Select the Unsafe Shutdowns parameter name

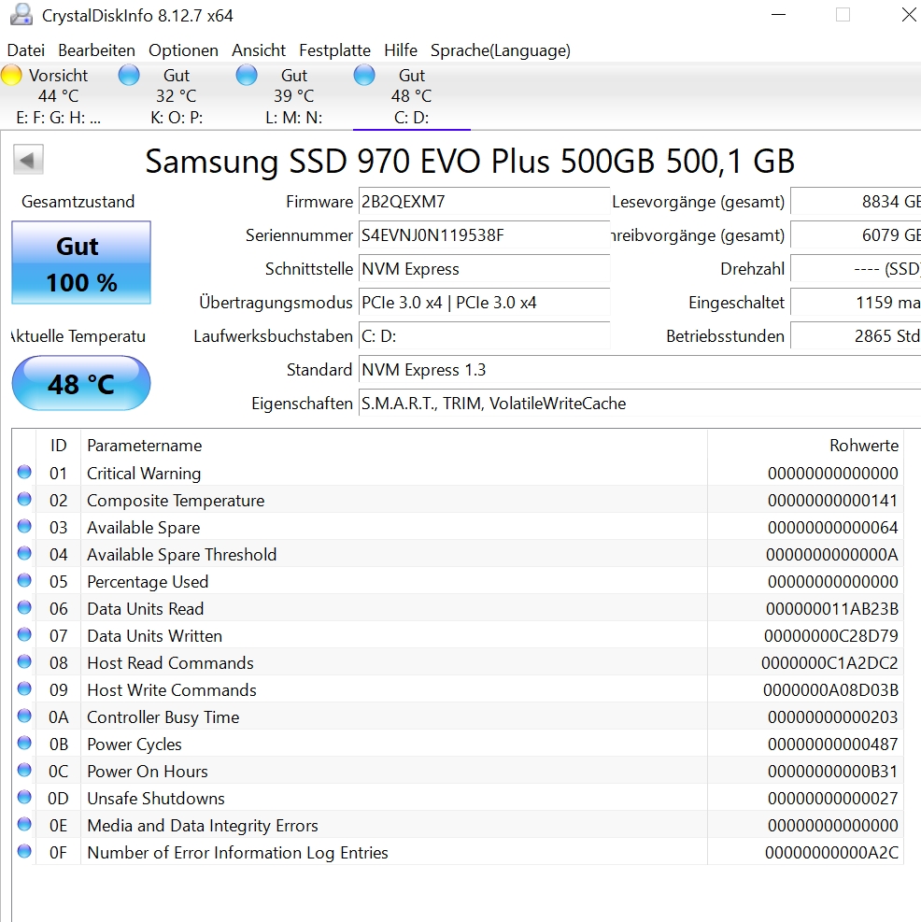[156, 798]
